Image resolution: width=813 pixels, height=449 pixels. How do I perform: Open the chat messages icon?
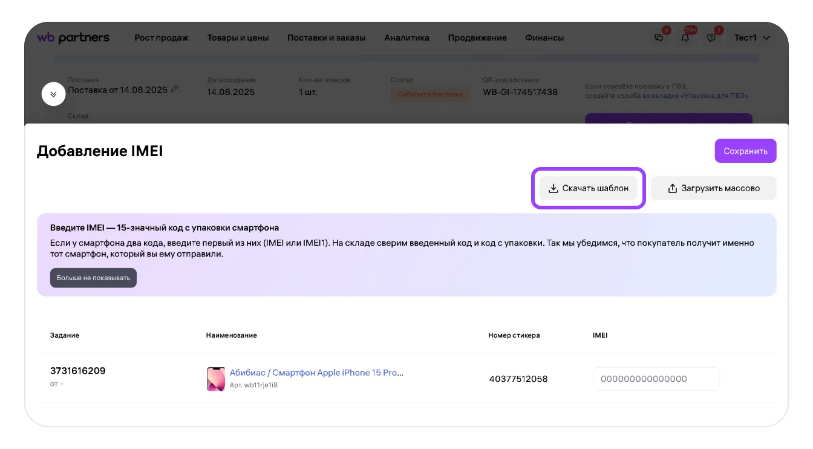coord(659,38)
